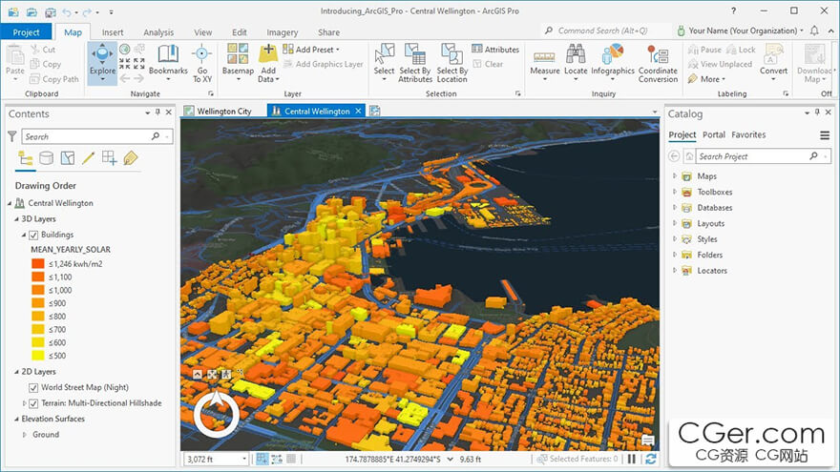Click the Contents filter funnel icon
Screen dimensions: 840x472
11,136
